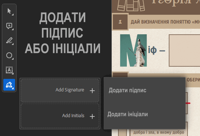Select the highlighter pen tool
The image size is (200, 136).
tap(9, 41)
